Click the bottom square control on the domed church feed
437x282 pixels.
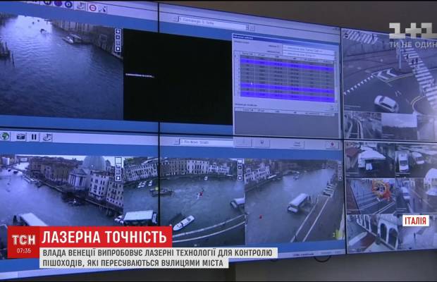tap(118, 178)
